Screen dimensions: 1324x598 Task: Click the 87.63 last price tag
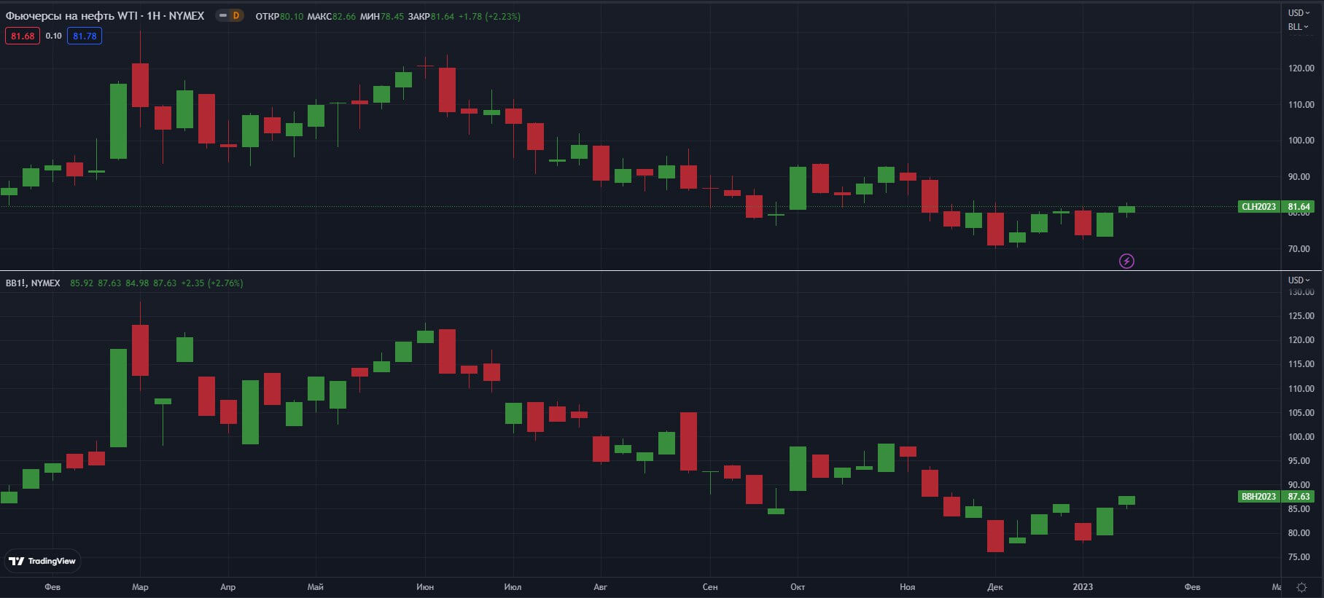coord(1298,497)
